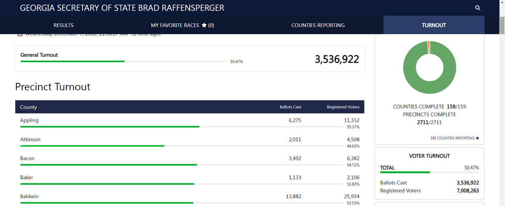Select the Atkinson county name

point(30,139)
